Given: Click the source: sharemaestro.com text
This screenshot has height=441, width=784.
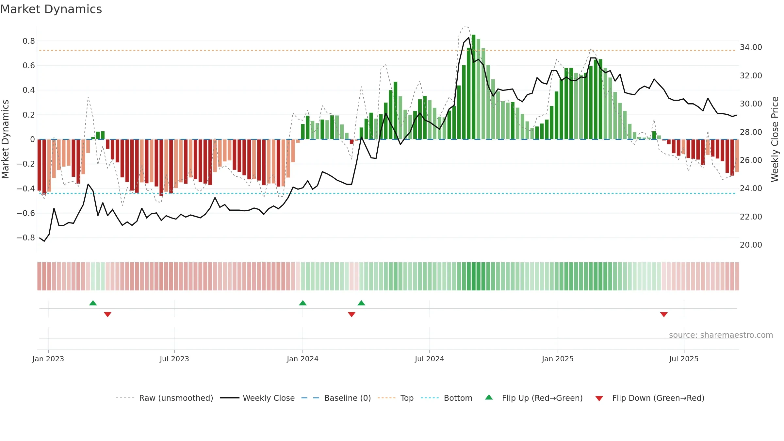Looking at the screenshot, I should [721, 335].
